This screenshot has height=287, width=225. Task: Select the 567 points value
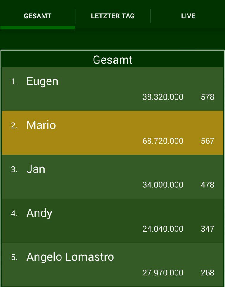[207, 141]
